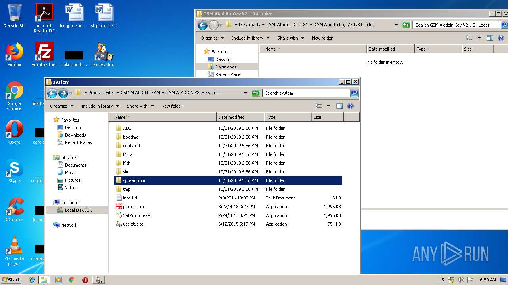Sort by the Date modified column header
508x285 pixels.
[x=240, y=117]
